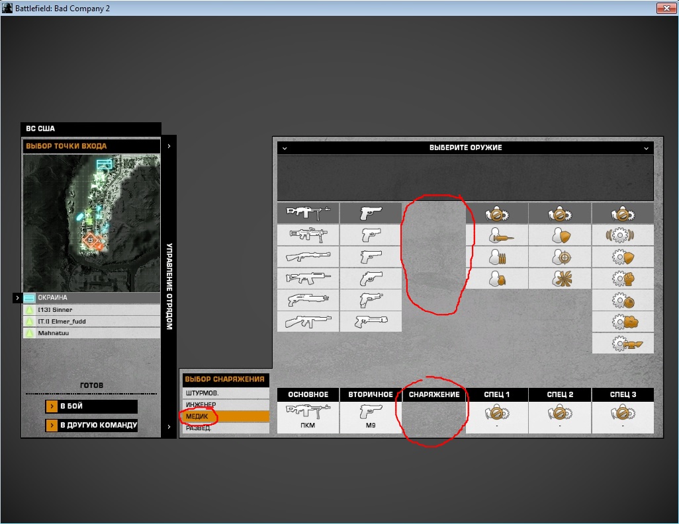Viewport: 679px width, 524px height.
Task: Choose the soldier with extra bullets specialization
Action: click(x=497, y=257)
